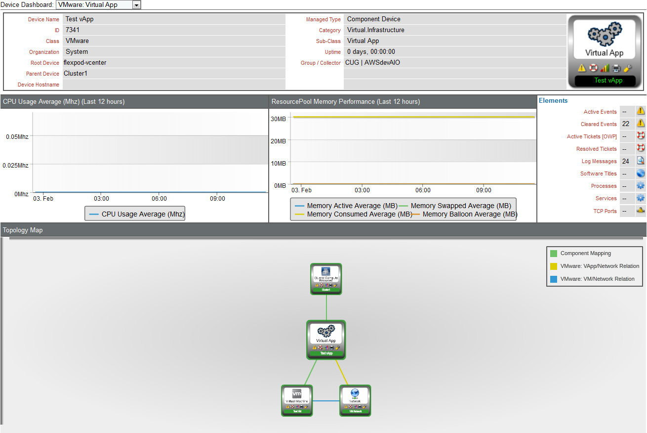
Task: Toggle Memory Active Average legend entry
Action: click(x=345, y=206)
